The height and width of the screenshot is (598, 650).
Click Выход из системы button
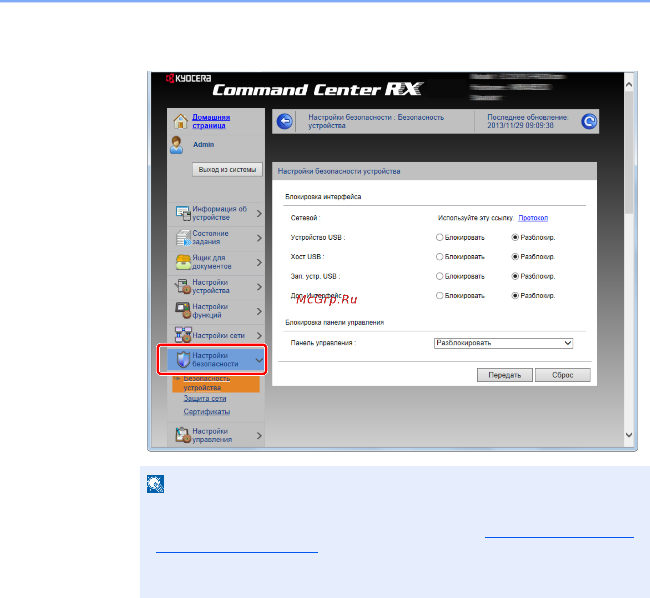[227, 170]
